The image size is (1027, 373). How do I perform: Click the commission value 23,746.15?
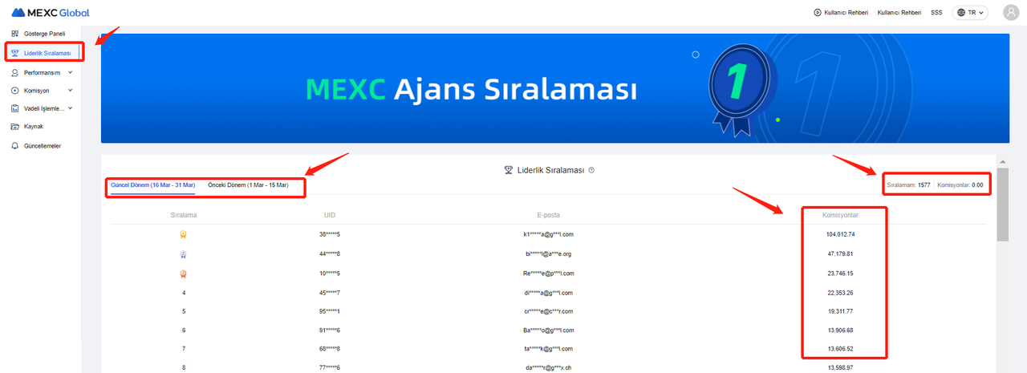[840, 273]
